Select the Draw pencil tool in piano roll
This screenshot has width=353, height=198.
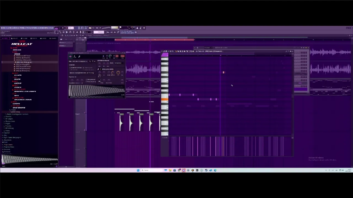[x=176, y=51]
